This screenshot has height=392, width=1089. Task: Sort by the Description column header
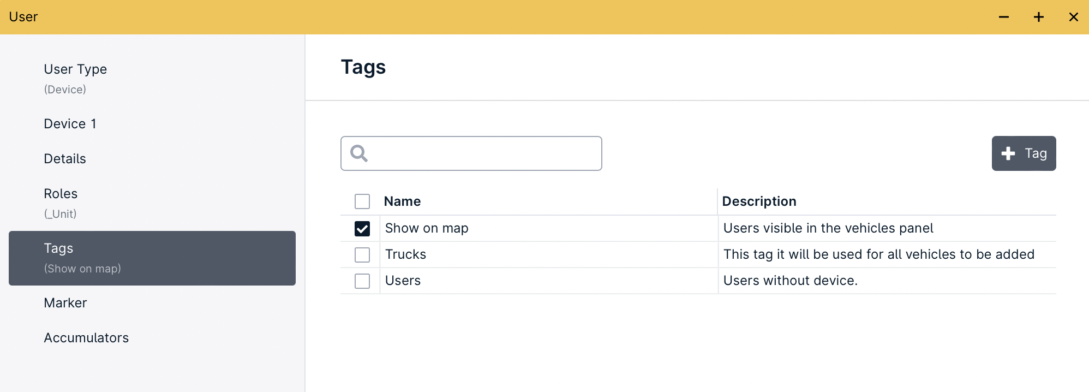pos(759,201)
